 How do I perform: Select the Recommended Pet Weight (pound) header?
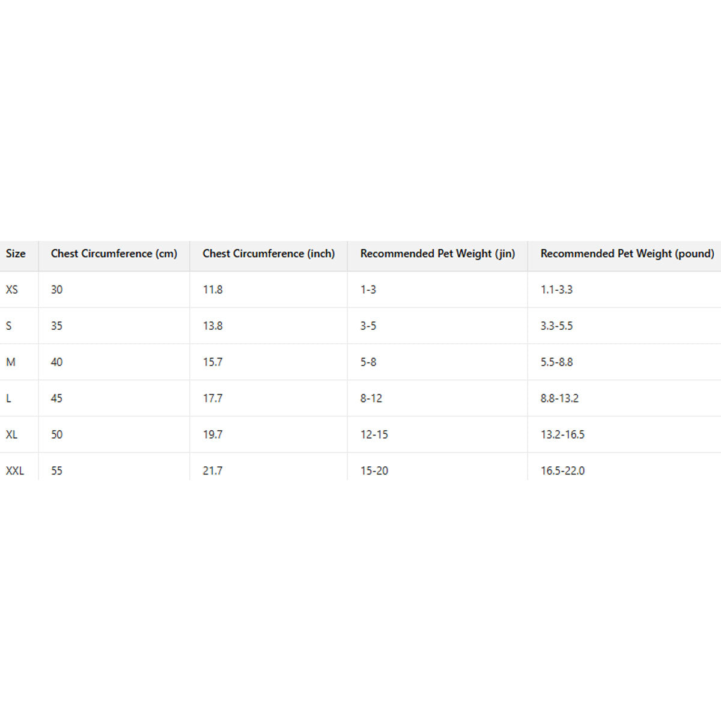click(627, 254)
